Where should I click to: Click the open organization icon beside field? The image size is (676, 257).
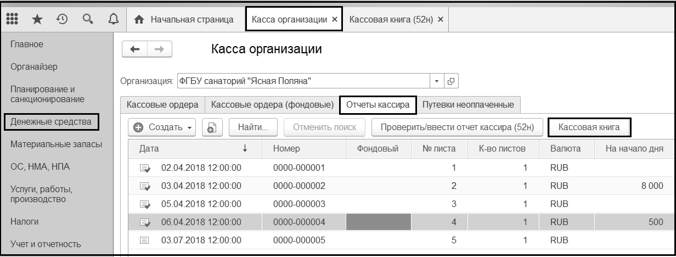click(x=451, y=81)
